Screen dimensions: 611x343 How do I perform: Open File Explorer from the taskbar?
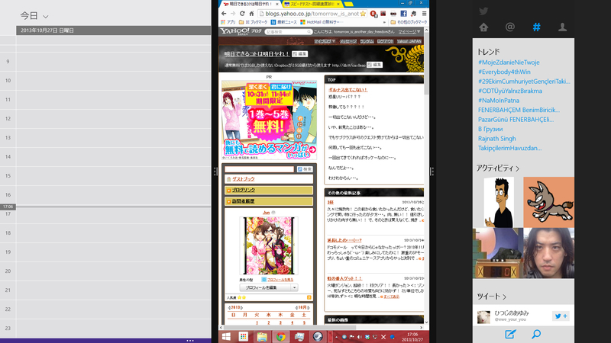click(262, 336)
